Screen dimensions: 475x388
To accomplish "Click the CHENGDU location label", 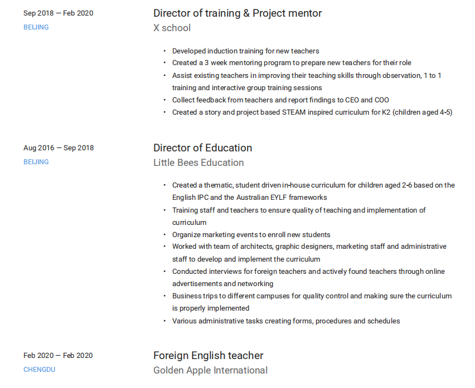I will pos(39,370).
